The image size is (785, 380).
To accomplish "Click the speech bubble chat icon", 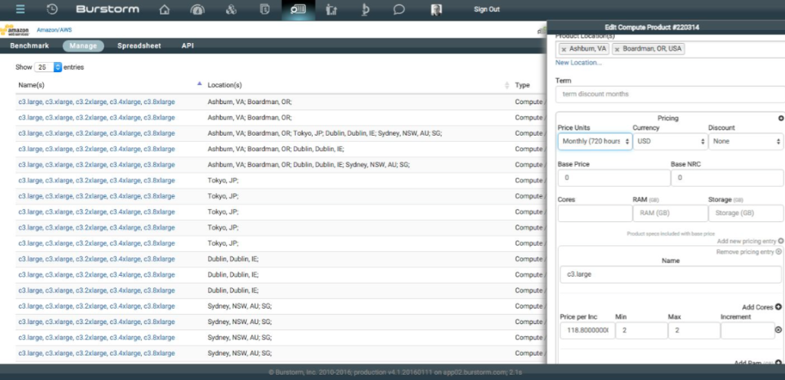I will 399,9.
